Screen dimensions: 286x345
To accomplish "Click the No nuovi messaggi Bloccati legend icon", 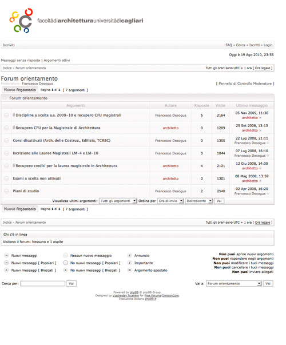I will click(x=65, y=270).
